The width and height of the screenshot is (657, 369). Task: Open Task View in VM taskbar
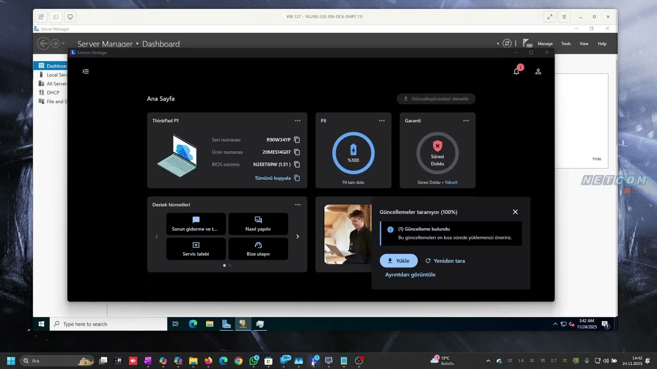point(176,324)
